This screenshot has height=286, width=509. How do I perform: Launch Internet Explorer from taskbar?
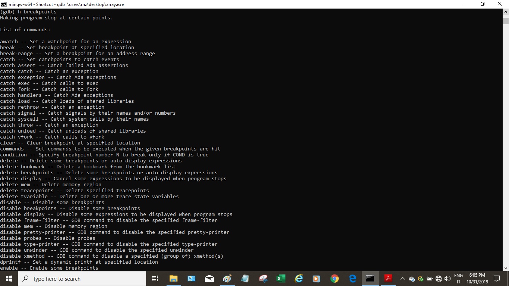coord(299,279)
